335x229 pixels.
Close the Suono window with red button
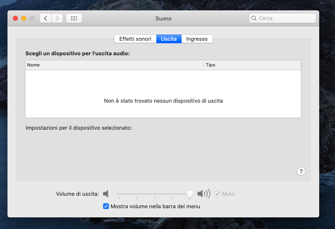coord(15,18)
